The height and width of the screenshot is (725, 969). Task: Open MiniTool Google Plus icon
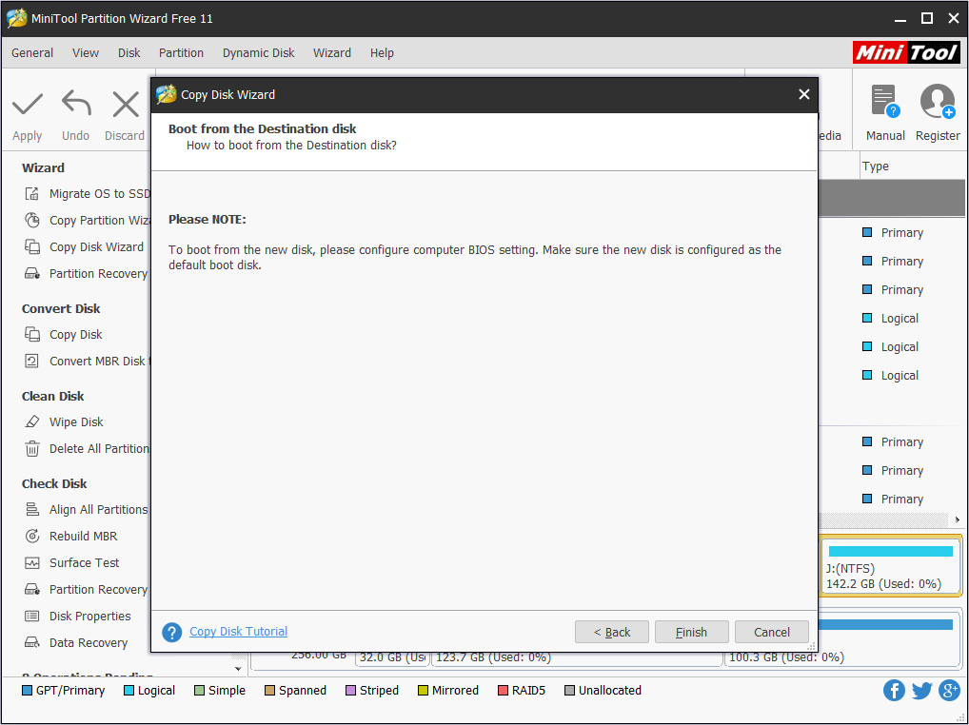tap(949, 690)
